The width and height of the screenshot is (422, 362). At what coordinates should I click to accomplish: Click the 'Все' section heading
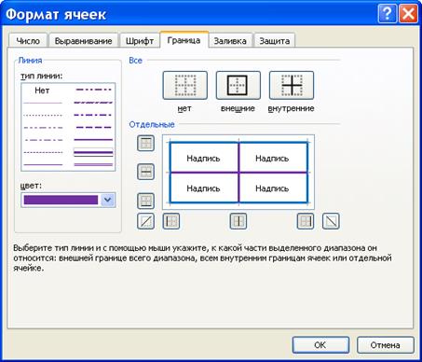136,61
